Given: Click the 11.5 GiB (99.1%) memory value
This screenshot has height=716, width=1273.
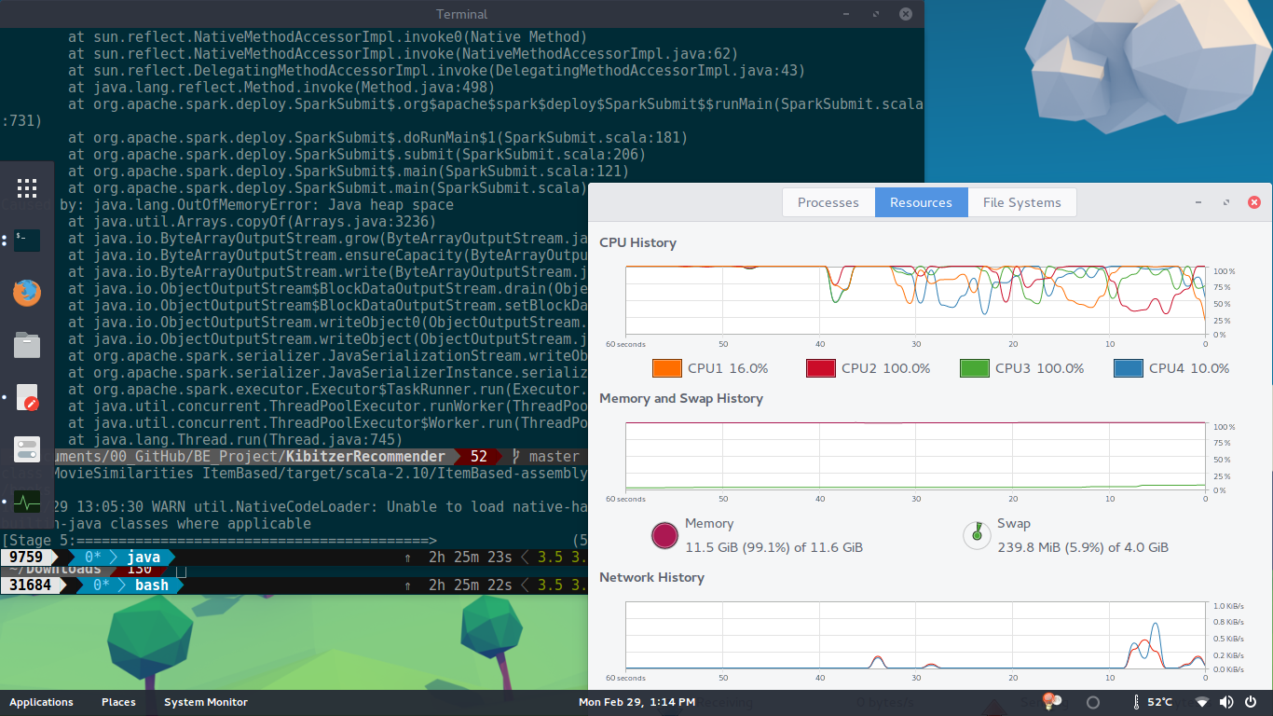Looking at the screenshot, I should [773, 547].
